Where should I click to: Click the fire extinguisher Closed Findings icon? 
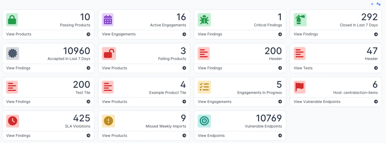tap(300, 20)
